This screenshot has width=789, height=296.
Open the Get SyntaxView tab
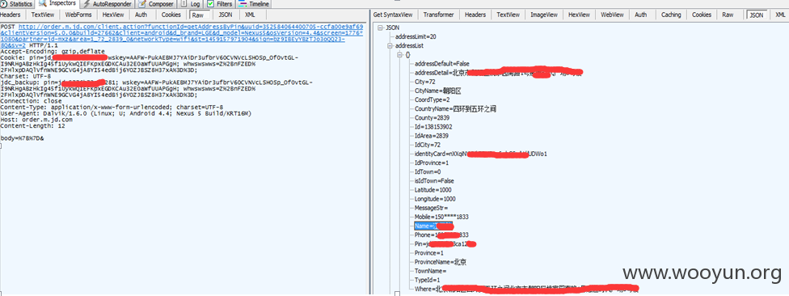pos(393,15)
